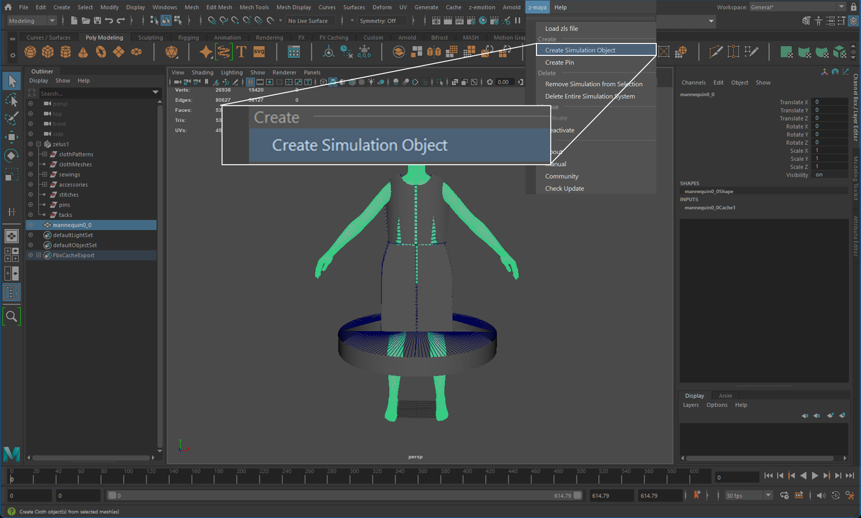
Task: Click the Translate X value field
Action: pos(829,102)
